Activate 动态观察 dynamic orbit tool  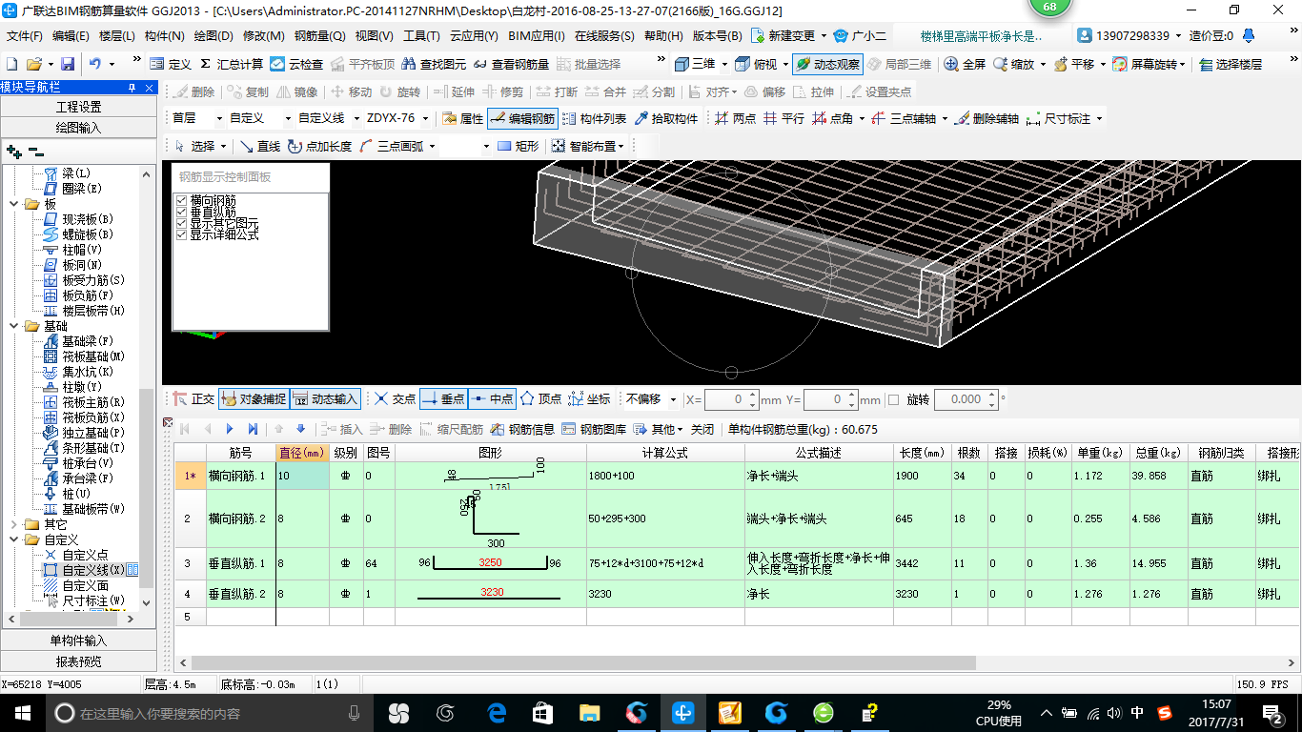tap(827, 65)
